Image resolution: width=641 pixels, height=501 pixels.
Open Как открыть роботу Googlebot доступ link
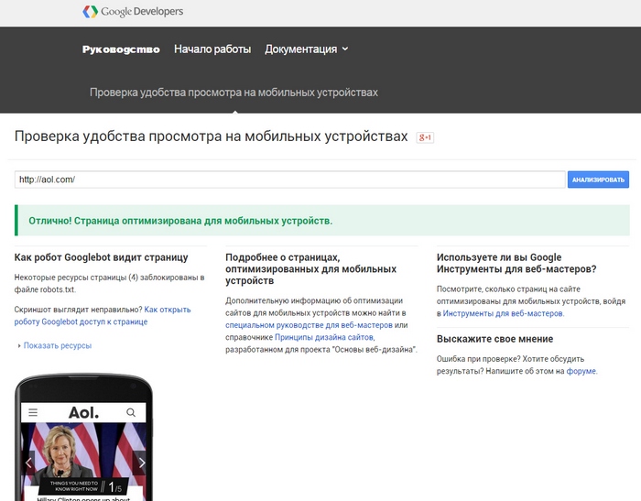point(103,316)
